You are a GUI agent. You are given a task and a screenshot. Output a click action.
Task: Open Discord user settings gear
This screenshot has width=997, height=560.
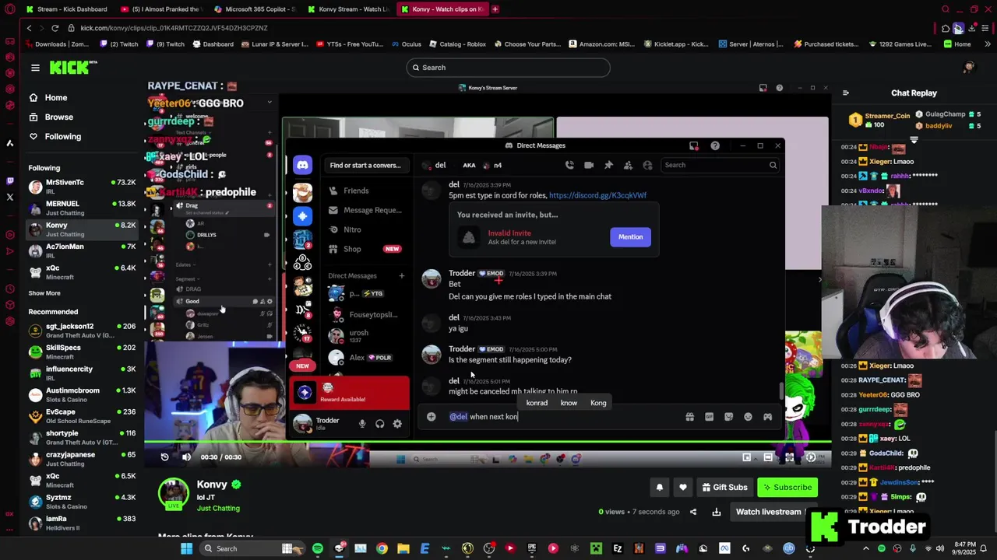(397, 424)
